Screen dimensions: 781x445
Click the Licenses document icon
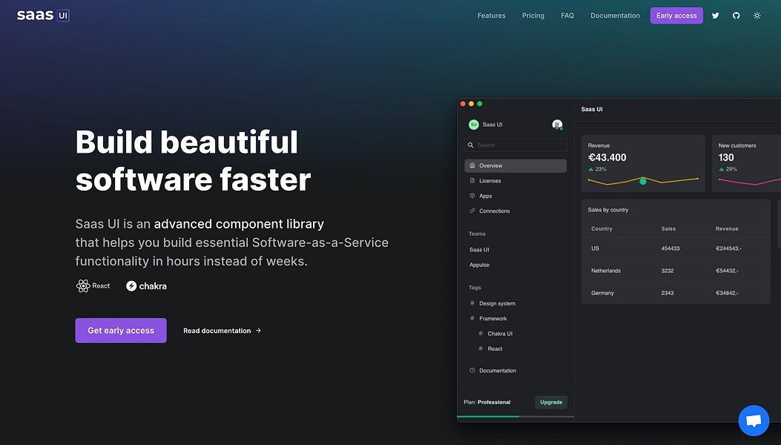click(x=472, y=180)
